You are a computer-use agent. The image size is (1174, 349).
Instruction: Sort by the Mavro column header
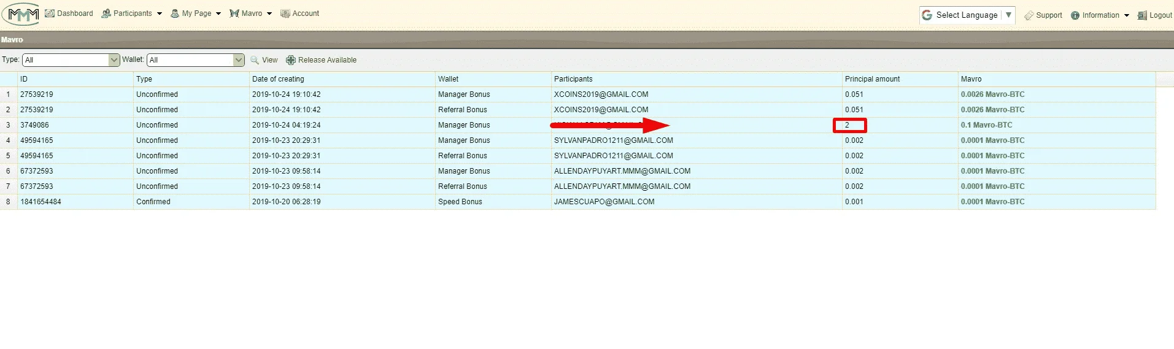click(1057, 79)
